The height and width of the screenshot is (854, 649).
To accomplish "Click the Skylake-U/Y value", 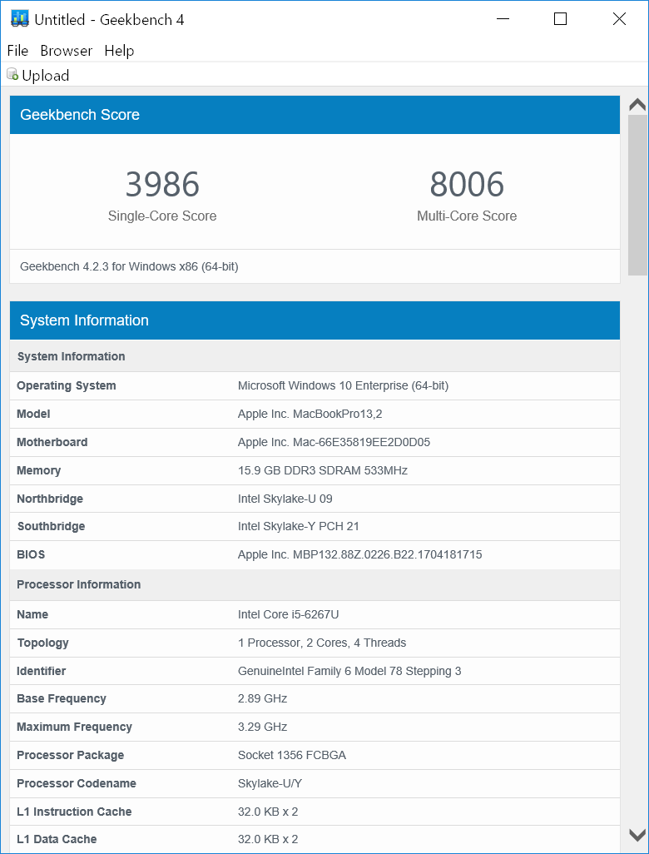I will (270, 783).
